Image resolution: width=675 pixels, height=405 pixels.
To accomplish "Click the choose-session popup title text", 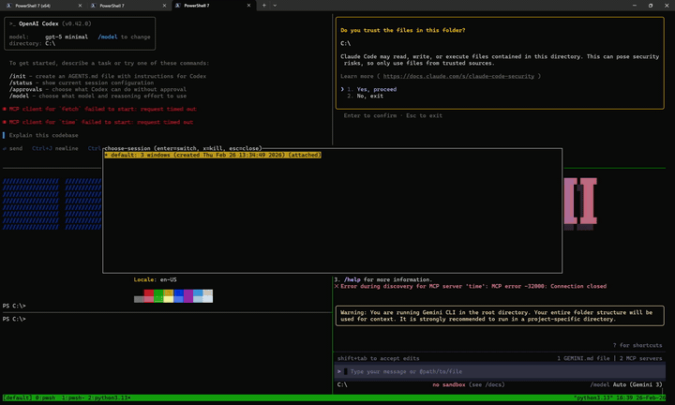I will [x=184, y=148].
